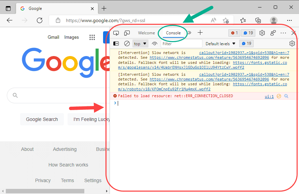View site information lock icon

point(58,20)
